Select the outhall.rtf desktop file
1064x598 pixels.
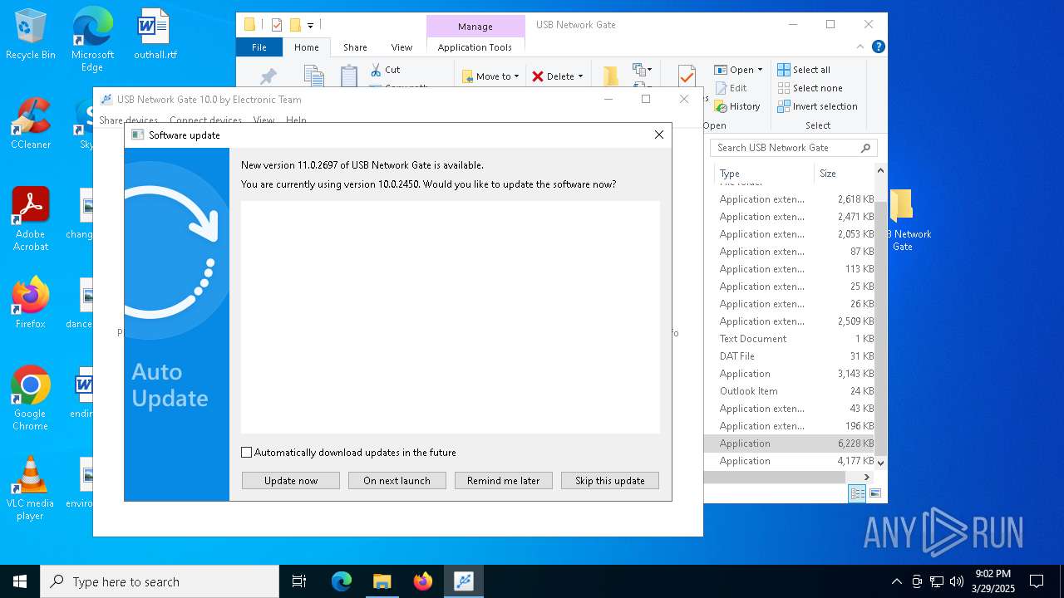(155, 33)
